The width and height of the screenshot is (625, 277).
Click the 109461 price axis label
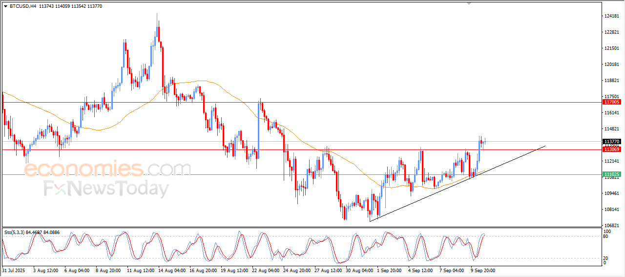click(612, 193)
